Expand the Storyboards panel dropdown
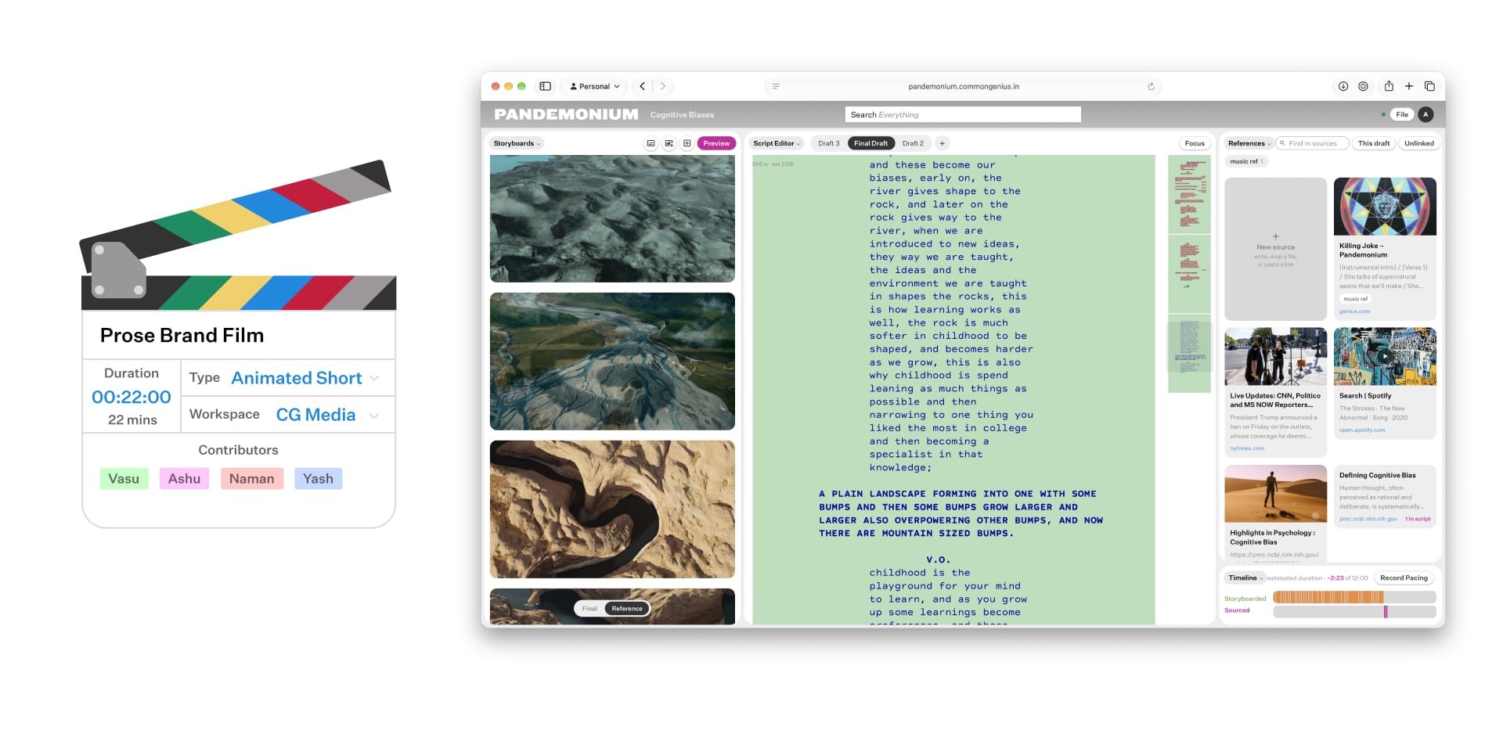Viewport: 1503px width, 745px height. point(517,143)
